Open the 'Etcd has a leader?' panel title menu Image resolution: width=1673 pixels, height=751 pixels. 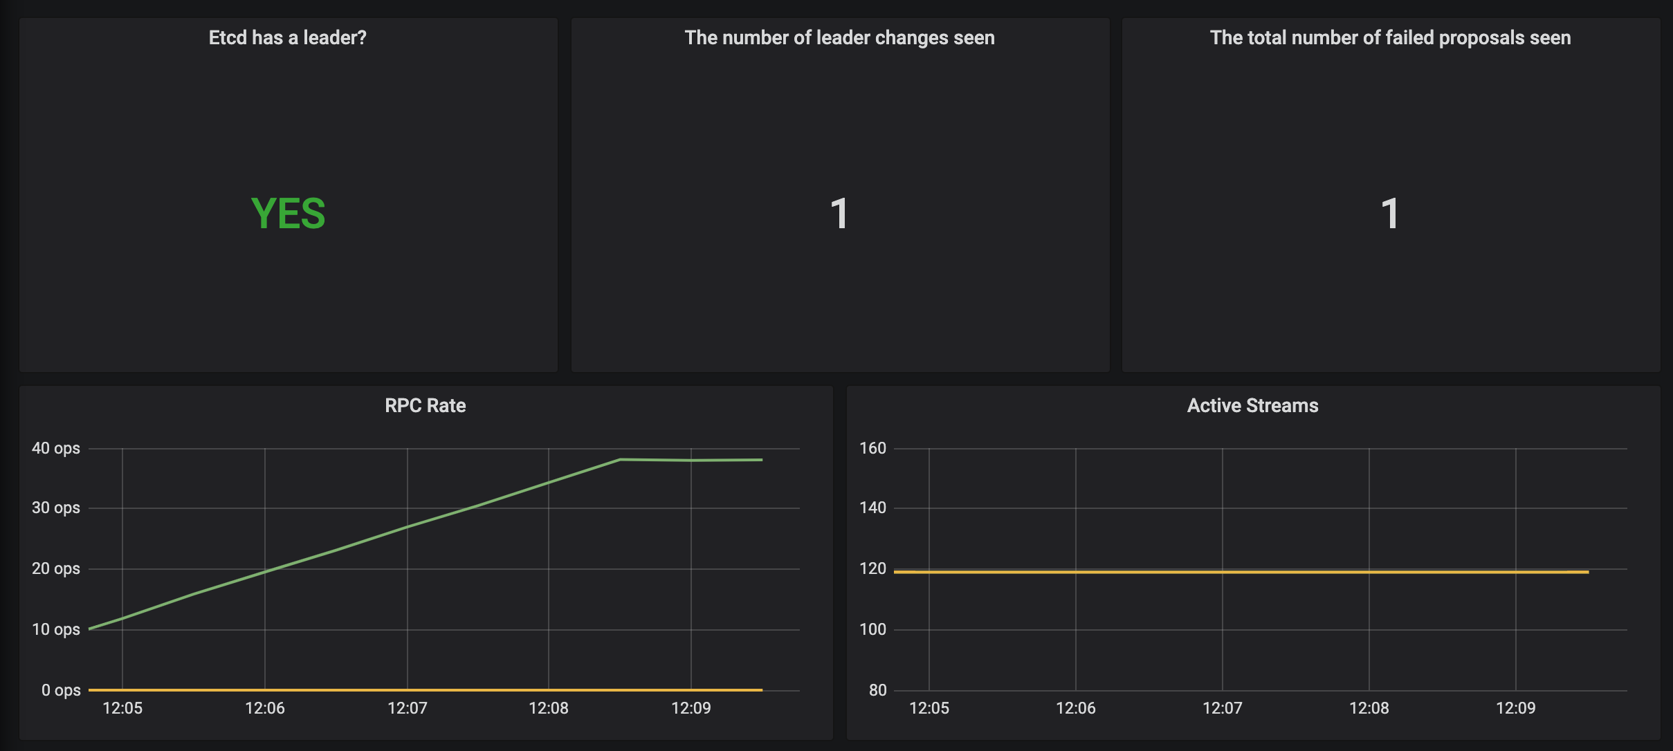pos(287,38)
